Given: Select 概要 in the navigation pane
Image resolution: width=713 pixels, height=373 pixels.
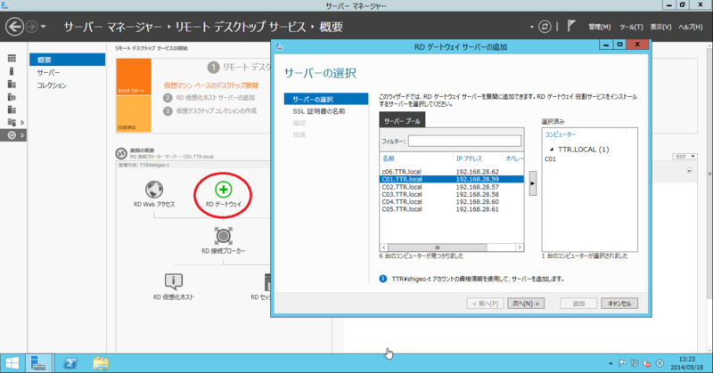Looking at the screenshot, I should [x=68, y=60].
